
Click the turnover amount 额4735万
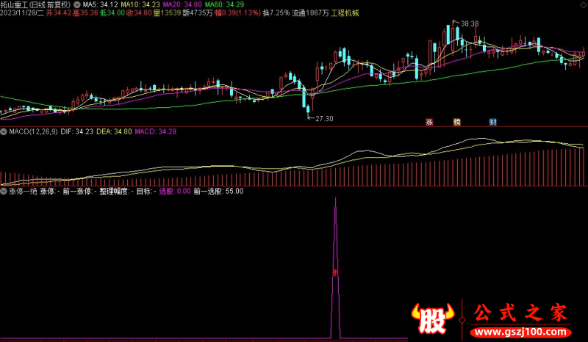pyautogui.click(x=198, y=13)
